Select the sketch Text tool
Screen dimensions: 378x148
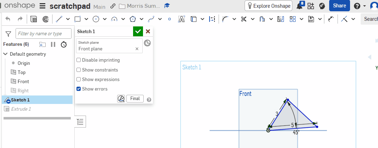click(181, 19)
